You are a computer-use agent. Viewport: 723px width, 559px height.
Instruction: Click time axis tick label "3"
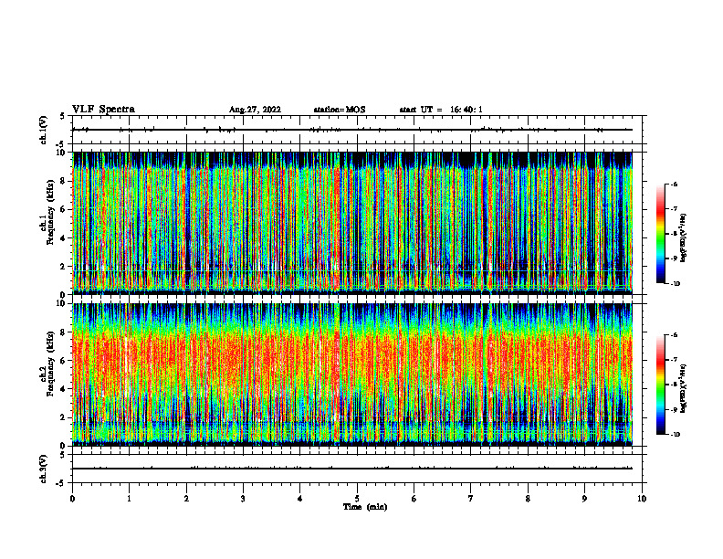[243, 499]
